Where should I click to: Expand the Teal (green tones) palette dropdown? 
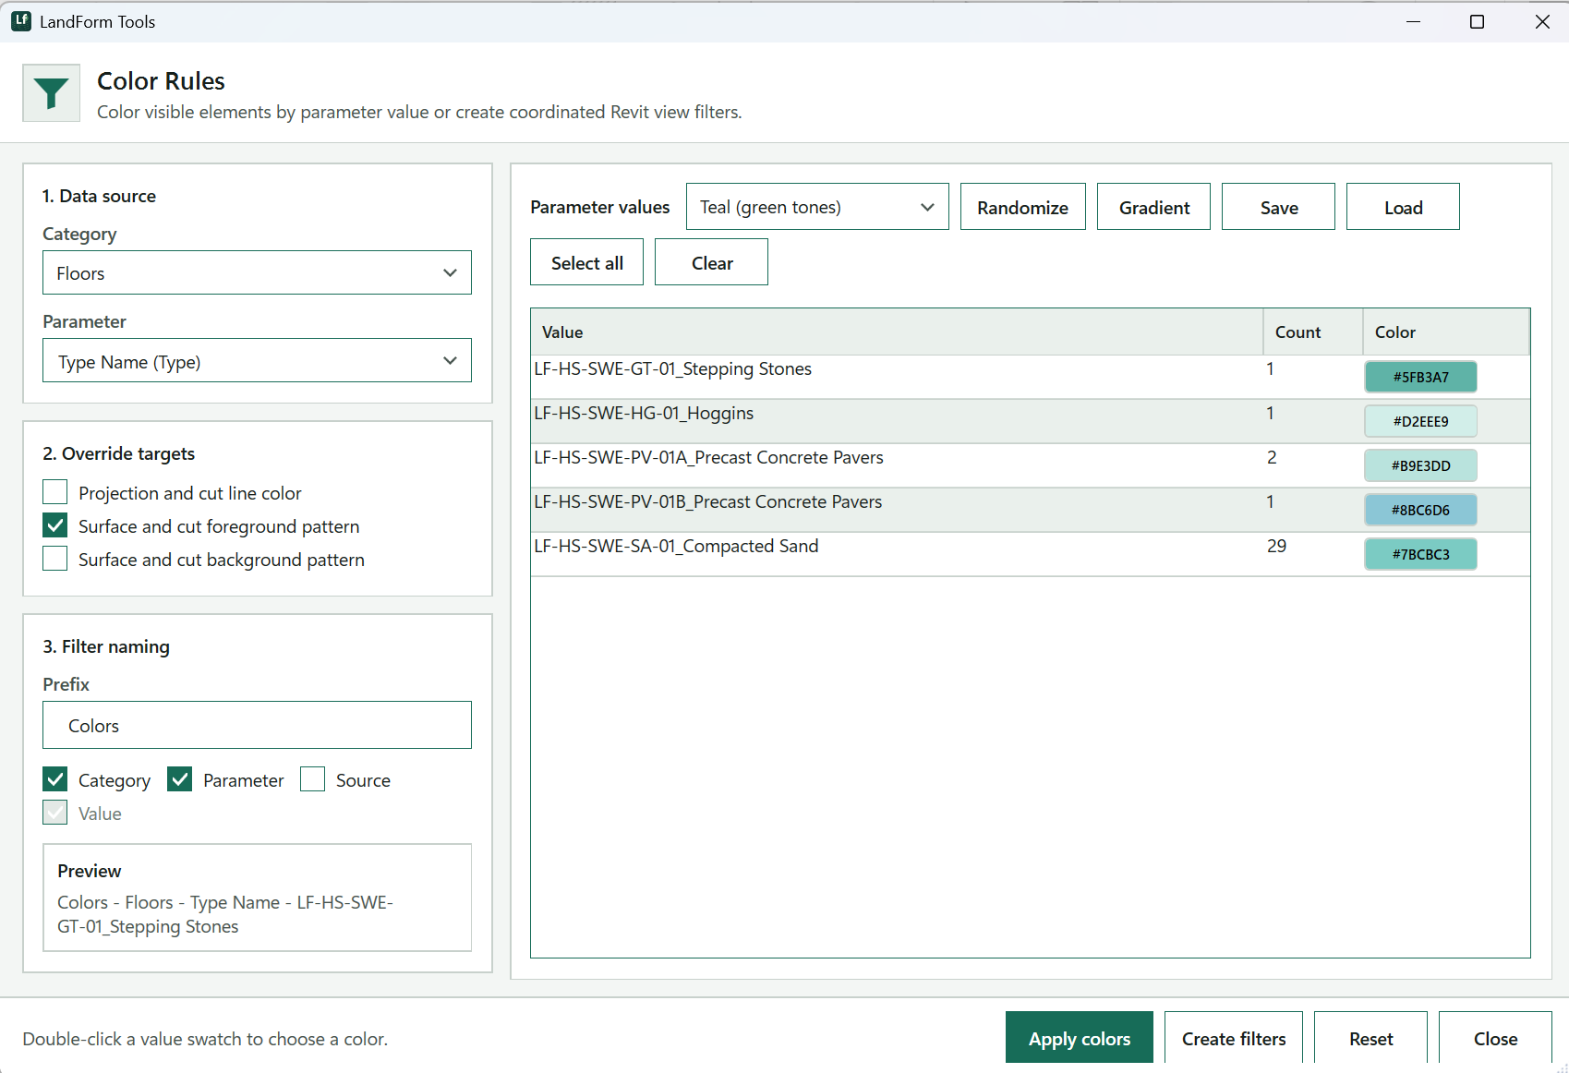[x=817, y=207]
